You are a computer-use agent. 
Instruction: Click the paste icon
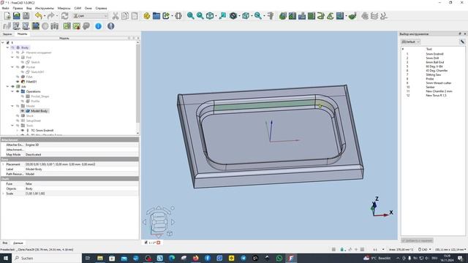click(135, 16)
